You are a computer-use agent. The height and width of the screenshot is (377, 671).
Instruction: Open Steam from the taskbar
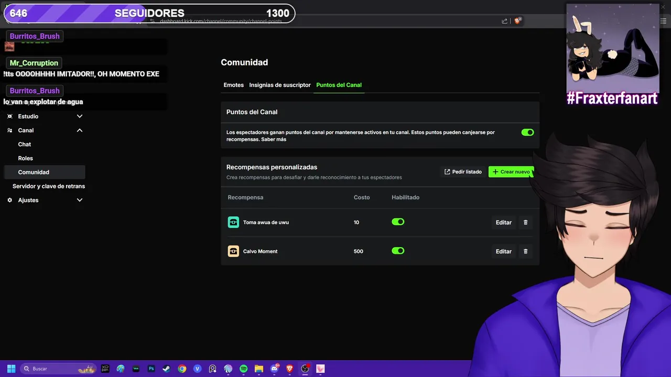(166, 369)
